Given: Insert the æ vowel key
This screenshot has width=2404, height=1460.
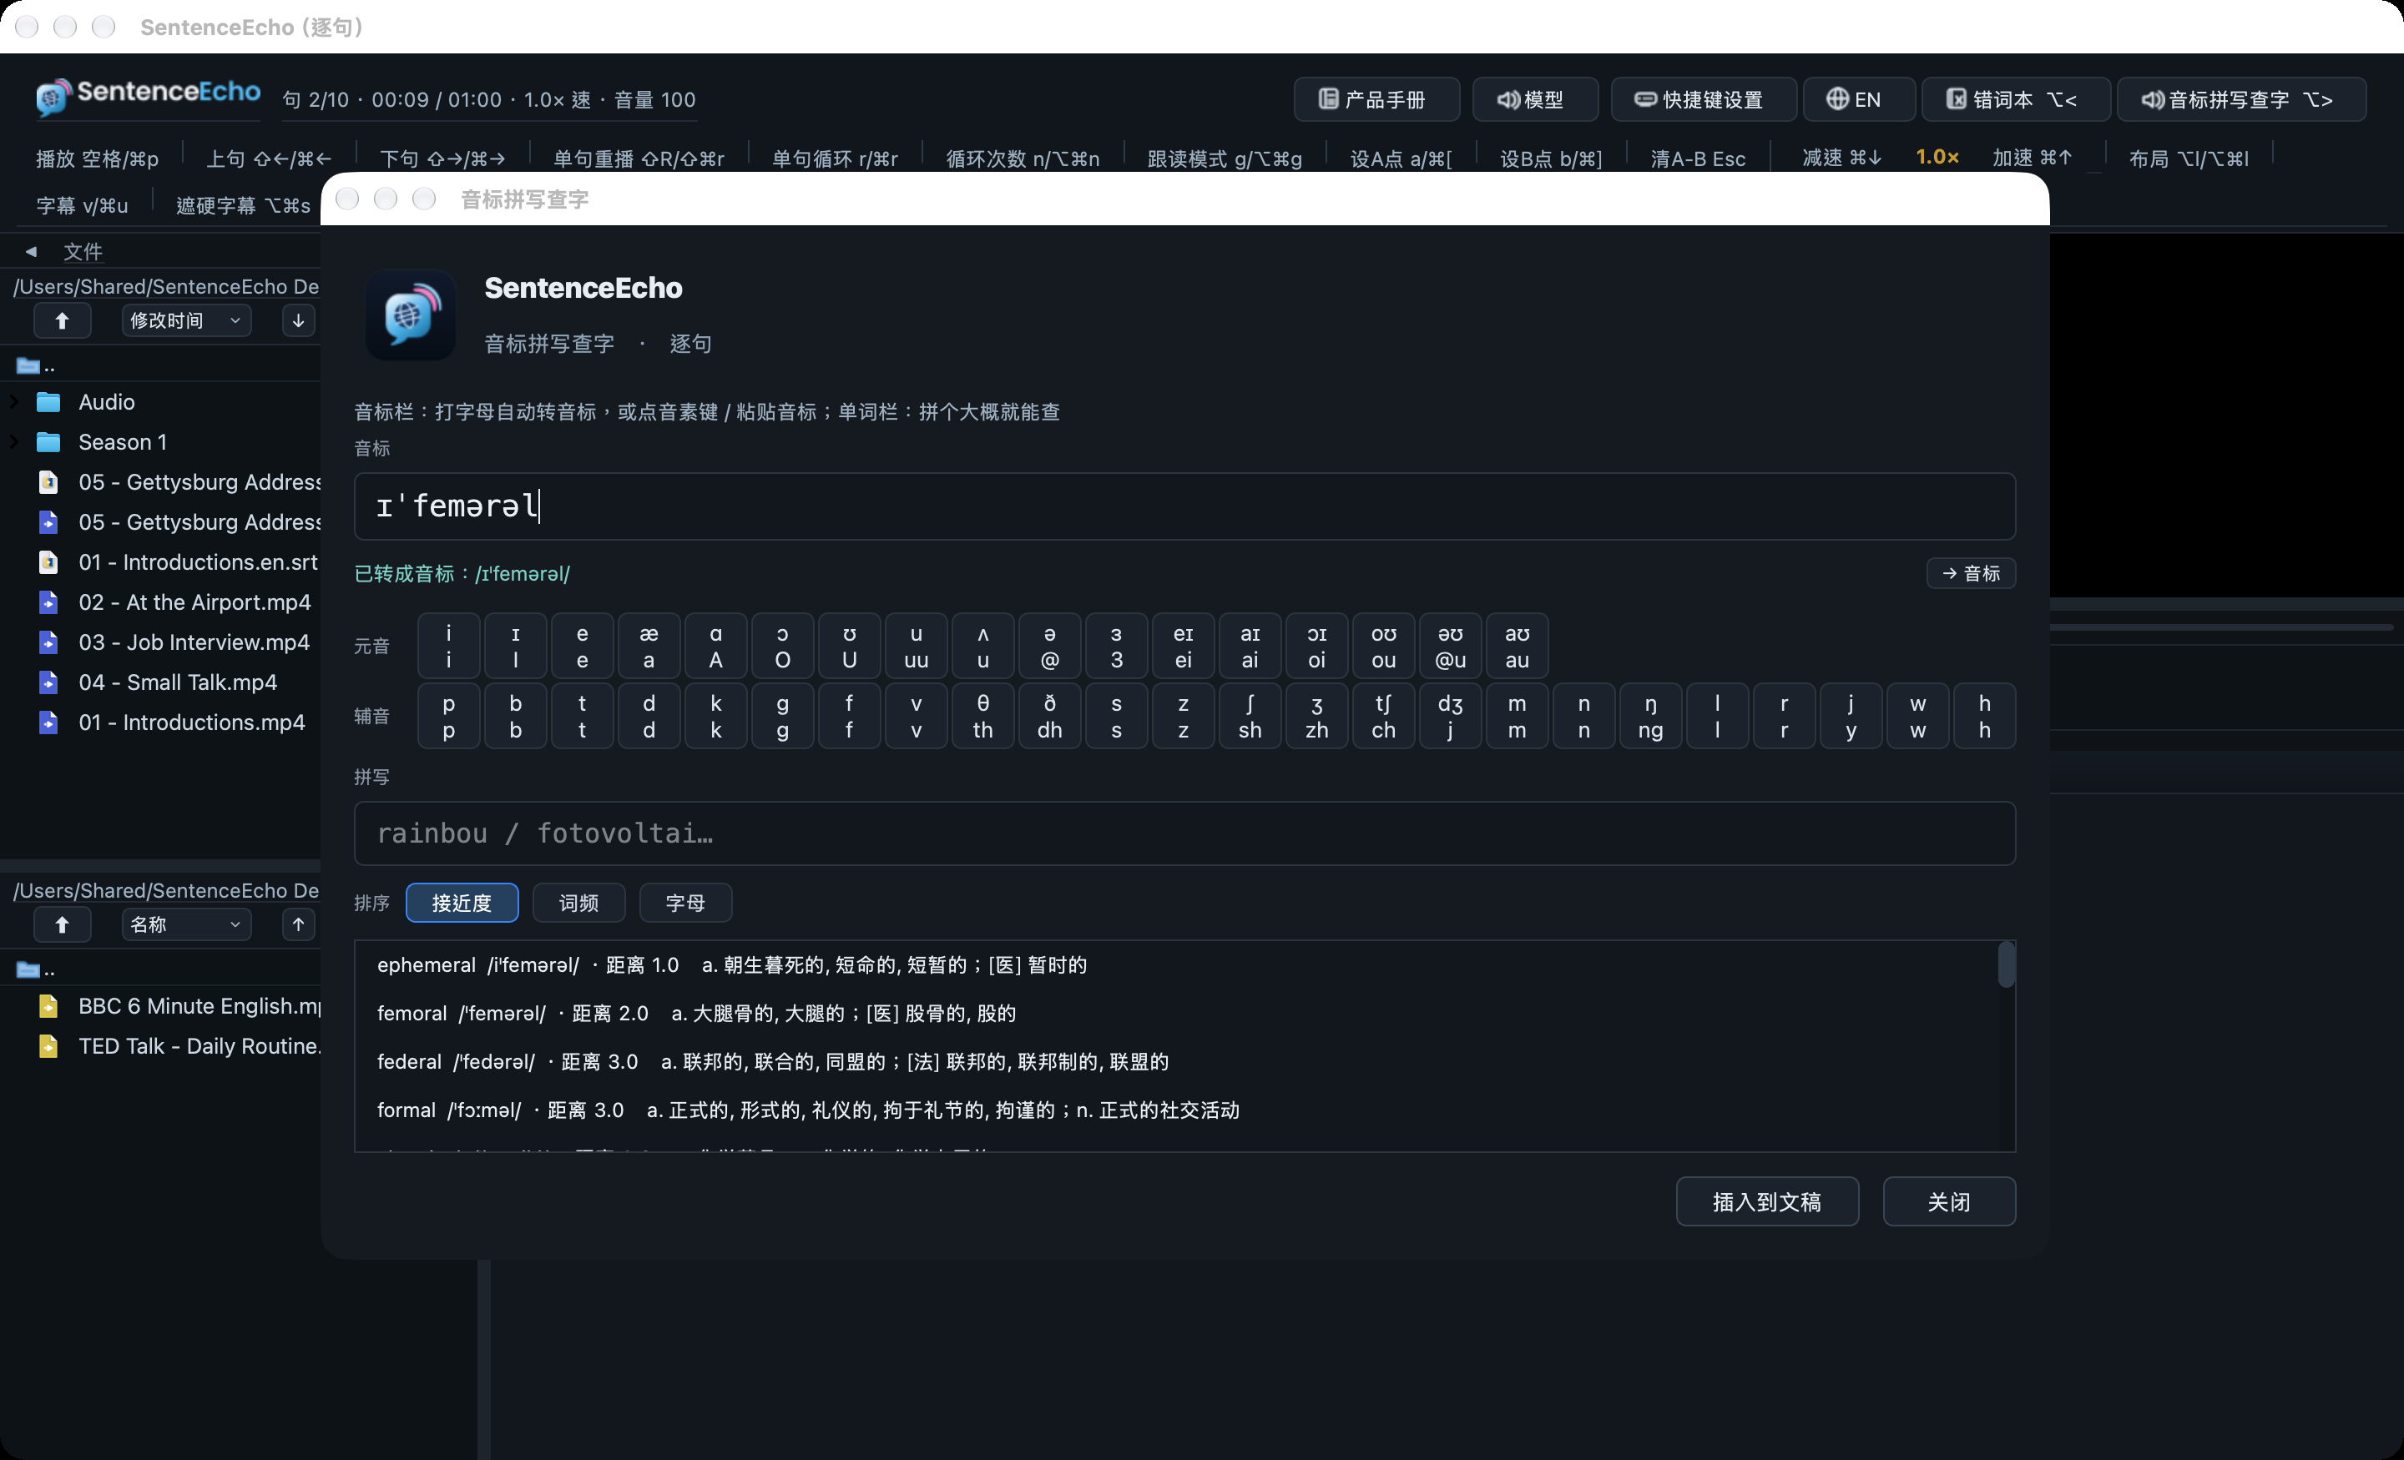Looking at the screenshot, I should click(649, 647).
